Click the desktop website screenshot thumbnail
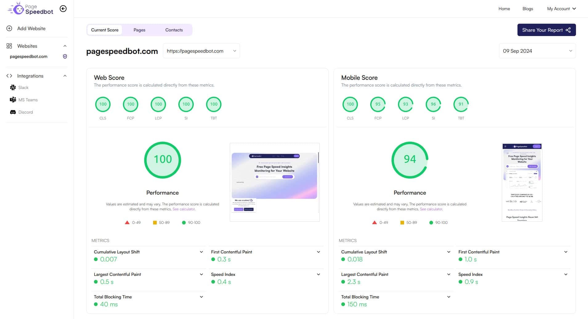588x319 pixels. click(275, 182)
